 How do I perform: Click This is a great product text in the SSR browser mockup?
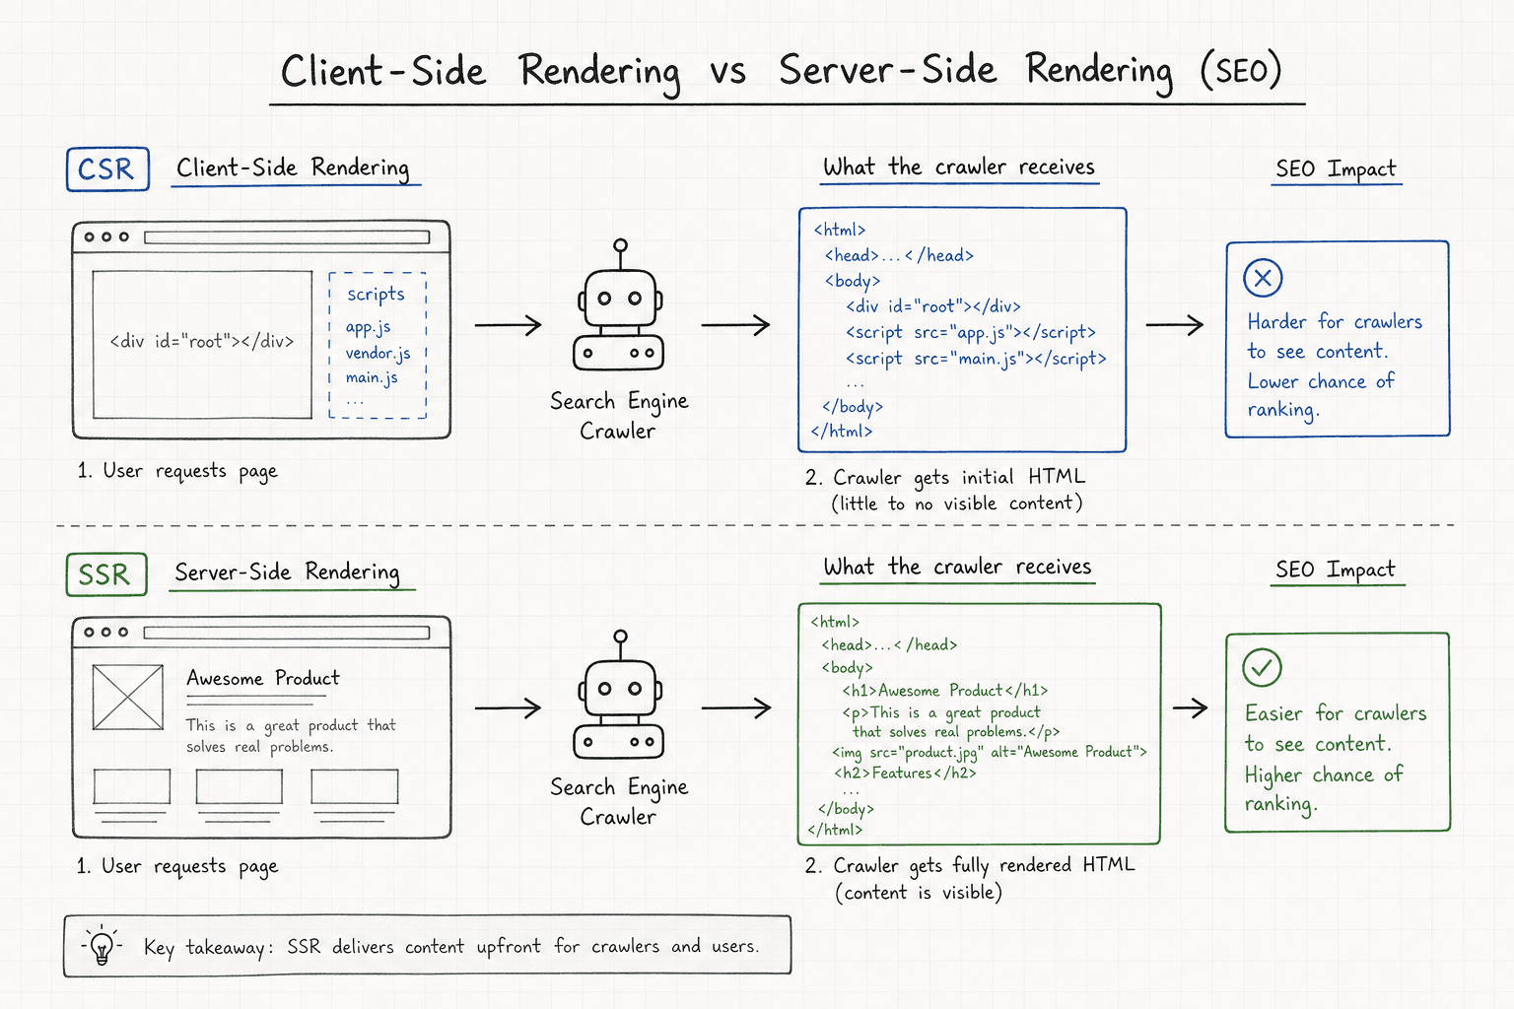291,735
